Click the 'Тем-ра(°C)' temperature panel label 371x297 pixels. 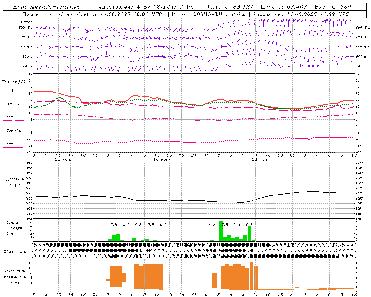pos(14,82)
